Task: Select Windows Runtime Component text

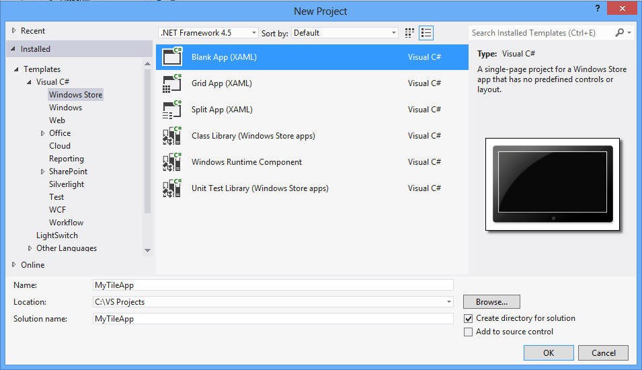Action: (x=247, y=162)
